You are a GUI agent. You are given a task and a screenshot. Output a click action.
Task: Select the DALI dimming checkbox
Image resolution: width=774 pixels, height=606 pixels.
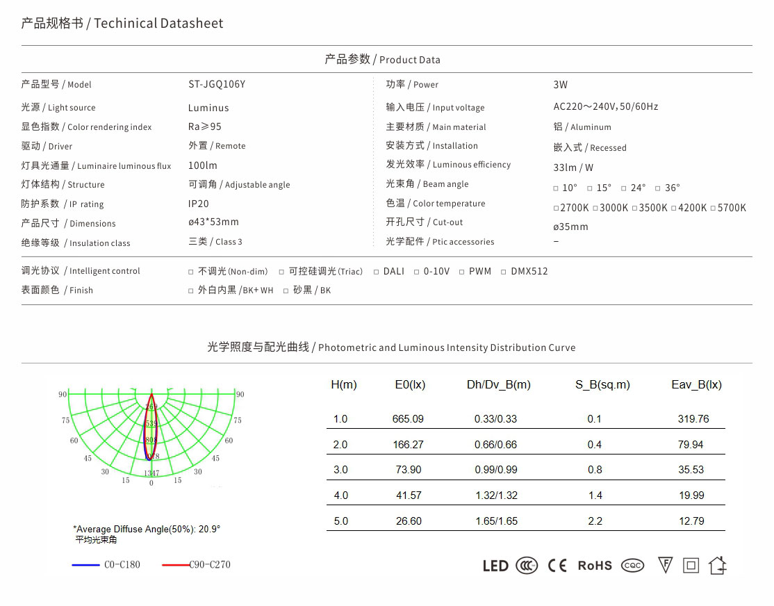377,272
